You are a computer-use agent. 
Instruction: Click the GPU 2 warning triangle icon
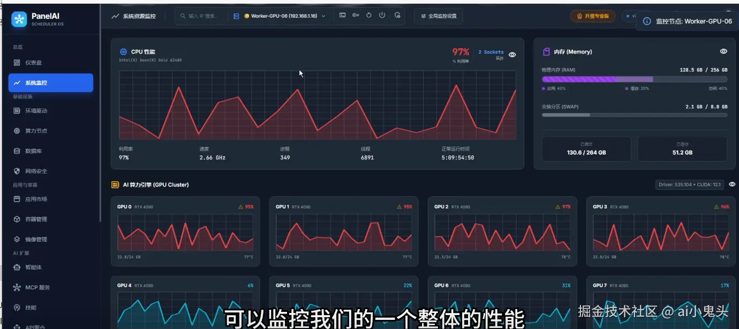pos(558,206)
